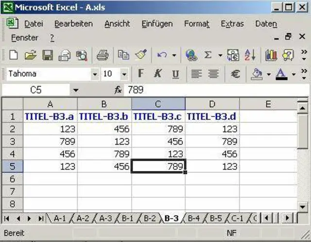Restore the workbook window inside Excel
Viewport: 311px width, 242px height.
click(x=288, y=37)
